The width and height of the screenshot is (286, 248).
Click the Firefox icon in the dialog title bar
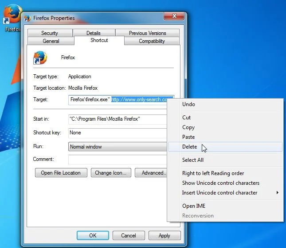pyautogui.click(x=27, y=18)
